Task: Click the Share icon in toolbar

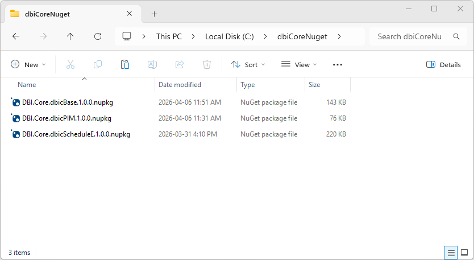Action: (x=180, y=64)
